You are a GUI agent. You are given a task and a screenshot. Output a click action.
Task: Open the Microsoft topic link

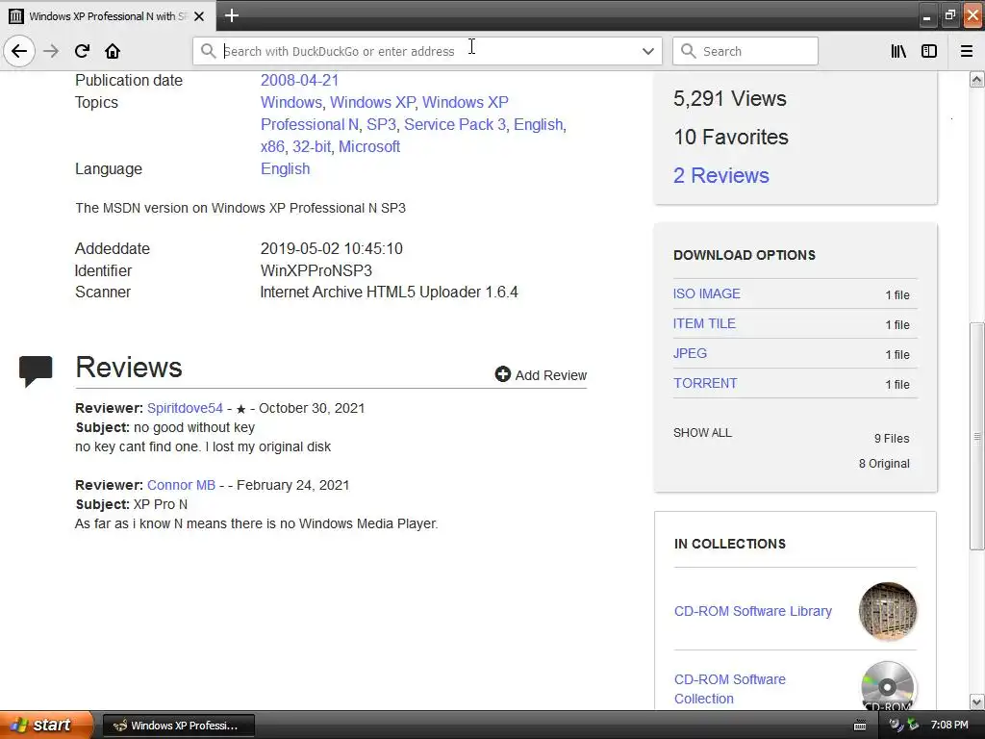point(369,146)
